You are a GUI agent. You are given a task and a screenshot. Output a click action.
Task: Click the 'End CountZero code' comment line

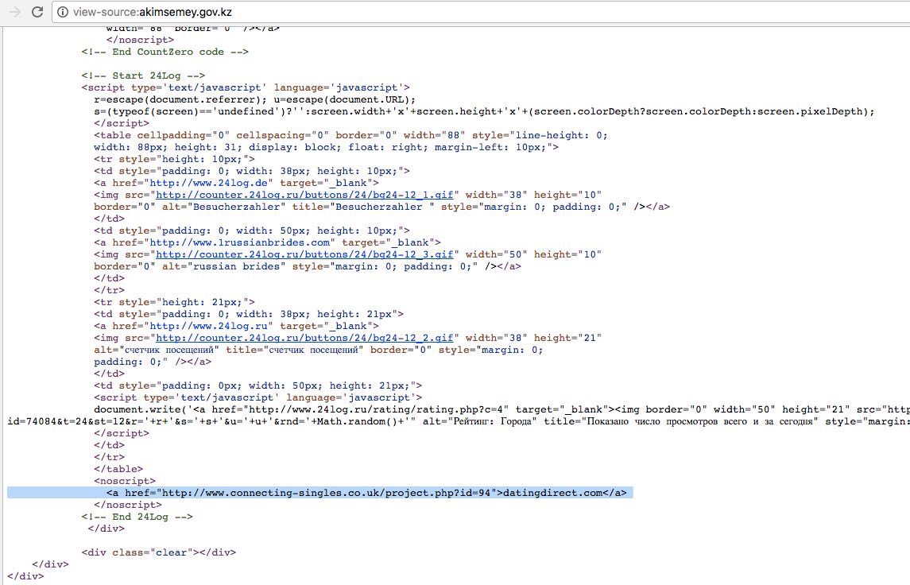(165, 52)
